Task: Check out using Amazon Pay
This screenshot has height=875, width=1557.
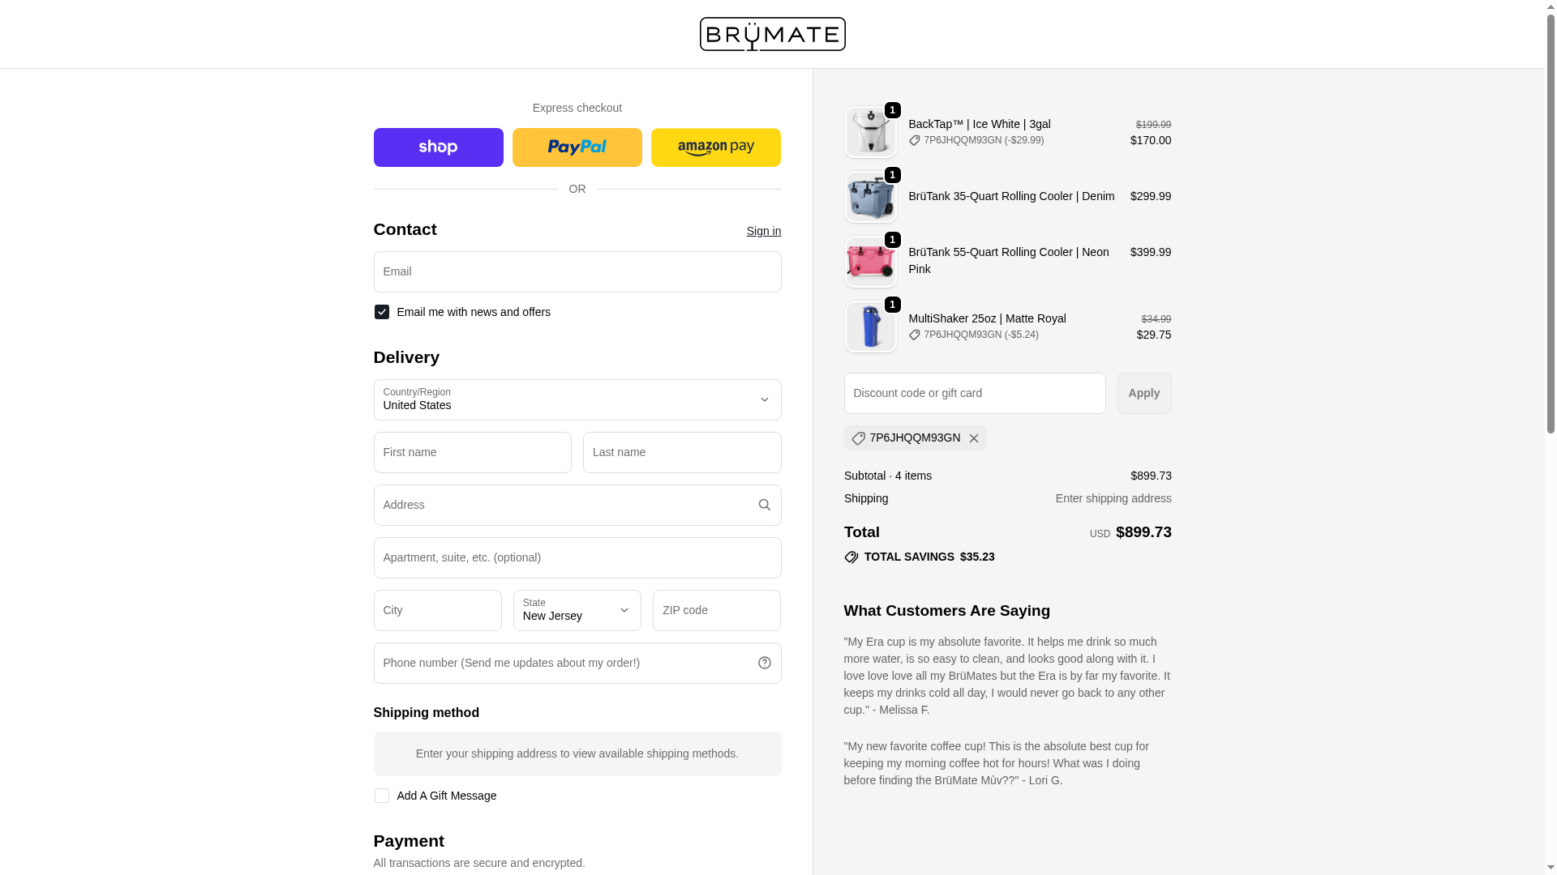Action: (x=715, y=147)
